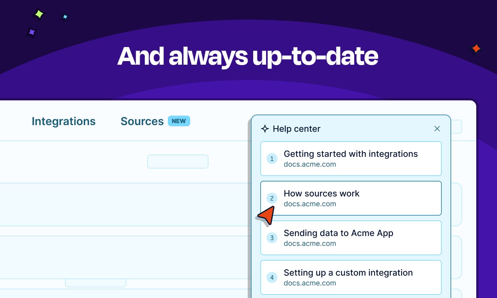The image size is (497, 298).
Task: Click the NEW badge beside Sources
Action: tap(179, 121)
